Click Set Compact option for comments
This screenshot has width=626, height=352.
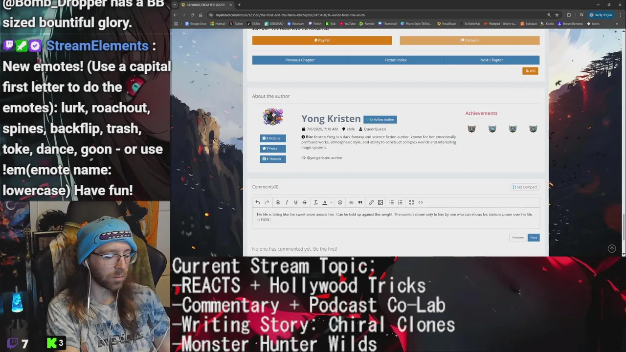(x=525, y=187)
